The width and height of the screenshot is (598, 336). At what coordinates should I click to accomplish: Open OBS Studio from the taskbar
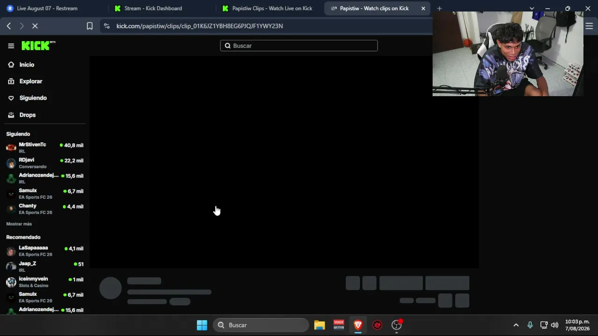[x=397, y=325]
